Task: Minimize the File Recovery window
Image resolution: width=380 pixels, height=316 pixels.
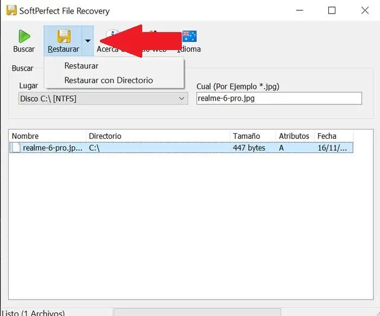Action: 300,10
